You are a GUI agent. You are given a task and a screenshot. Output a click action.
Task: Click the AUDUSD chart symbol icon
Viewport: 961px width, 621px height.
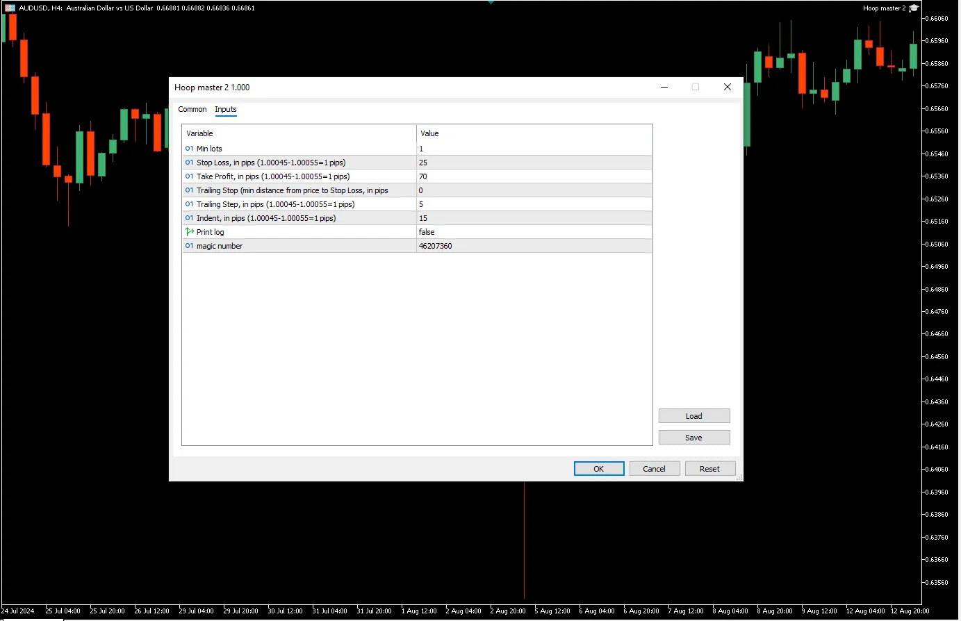pos(10,8)
